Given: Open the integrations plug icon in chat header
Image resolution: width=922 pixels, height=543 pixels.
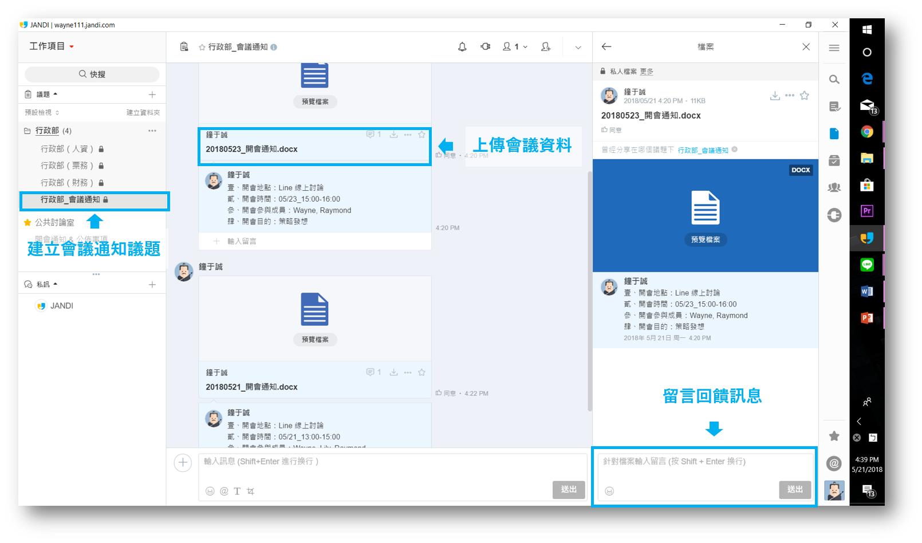Looking at the screenshot, I should pos(486,46).
